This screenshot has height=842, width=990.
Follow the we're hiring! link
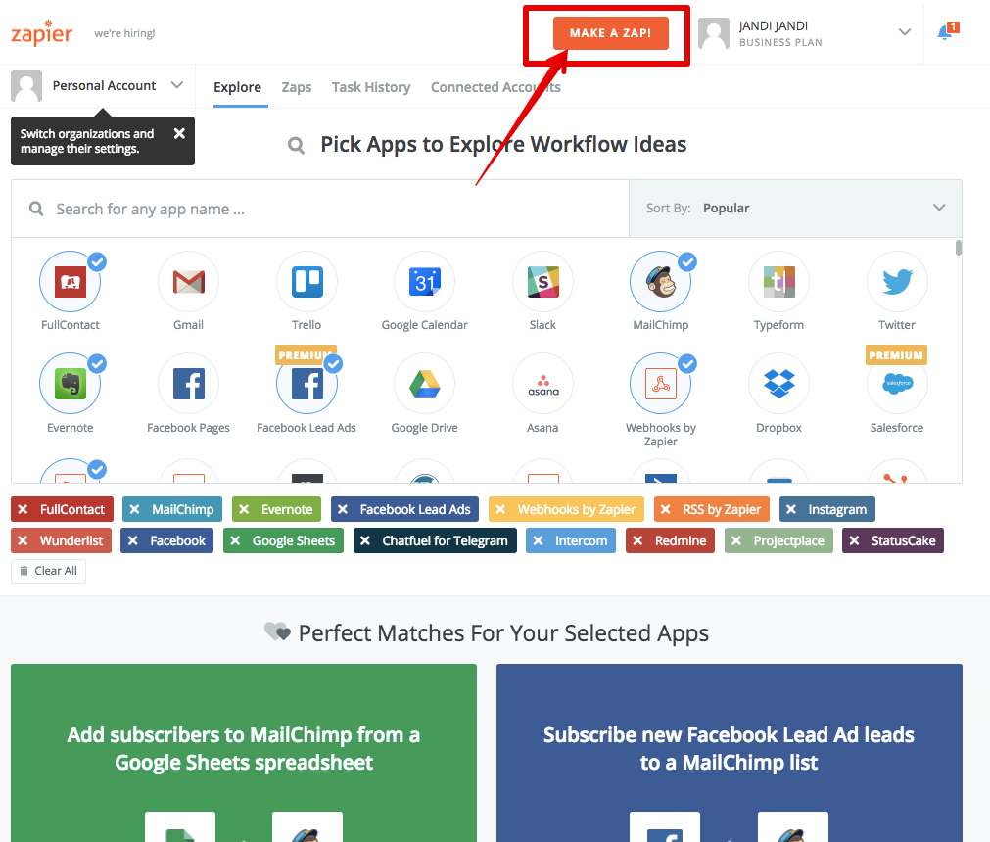124,33
